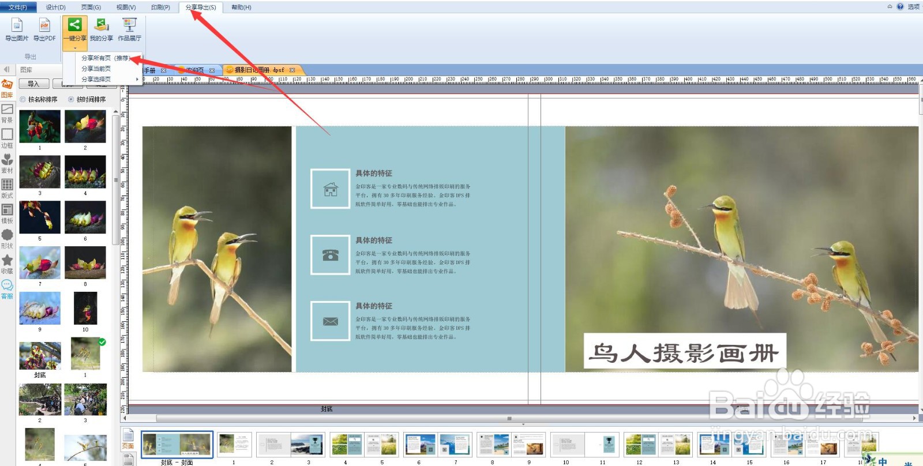
Task: Open the 版式 layout panel icon
Action: (7, 189)
